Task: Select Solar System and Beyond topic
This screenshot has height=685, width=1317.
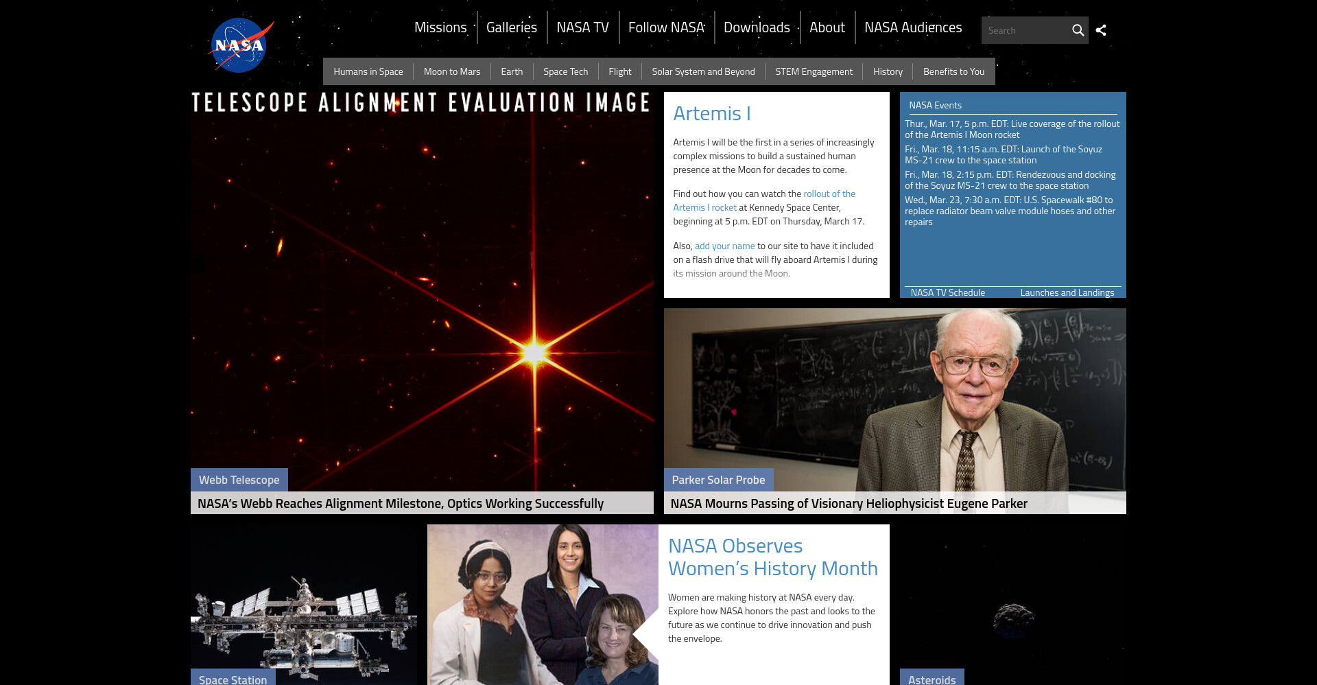Action: point(703,71)
